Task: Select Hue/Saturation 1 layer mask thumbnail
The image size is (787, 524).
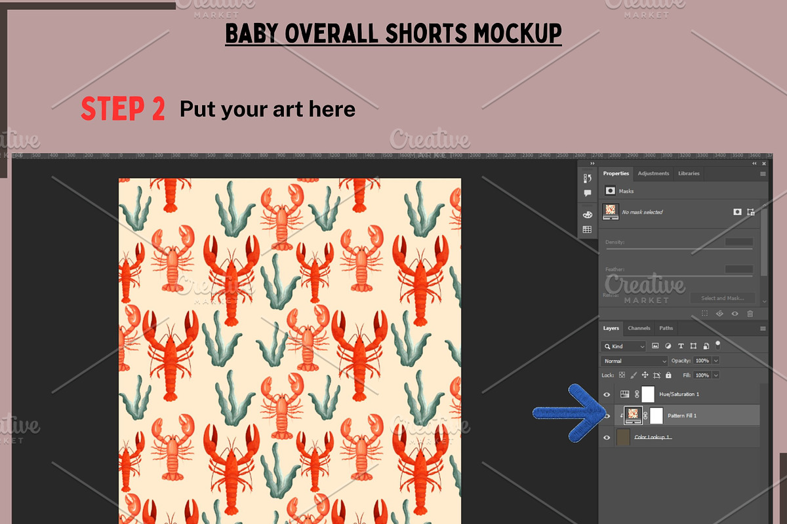Action: tap(648, 394)
